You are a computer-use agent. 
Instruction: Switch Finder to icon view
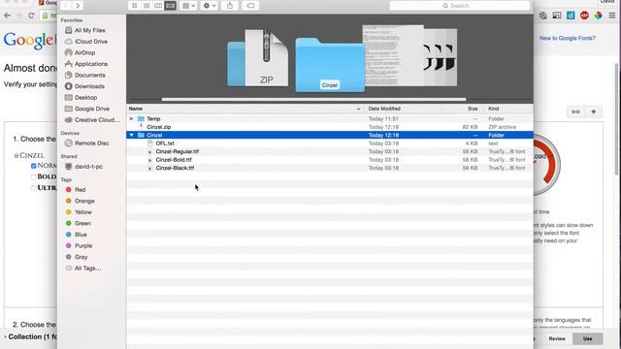pos(134,6)
